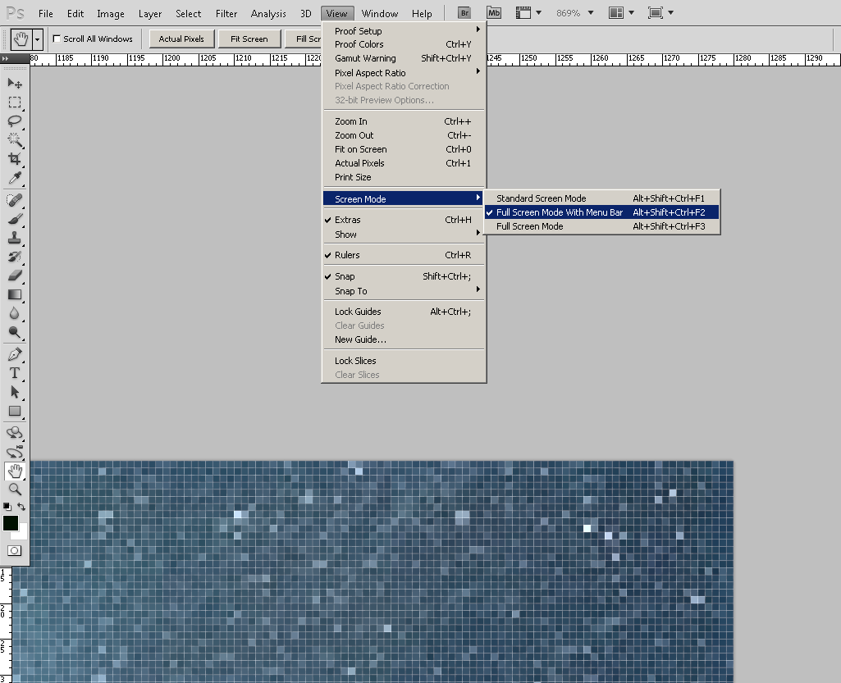The height and width of the screenshot is (683, 841).
Task: Select the Blur tool
Action: (x=15, y=313)
